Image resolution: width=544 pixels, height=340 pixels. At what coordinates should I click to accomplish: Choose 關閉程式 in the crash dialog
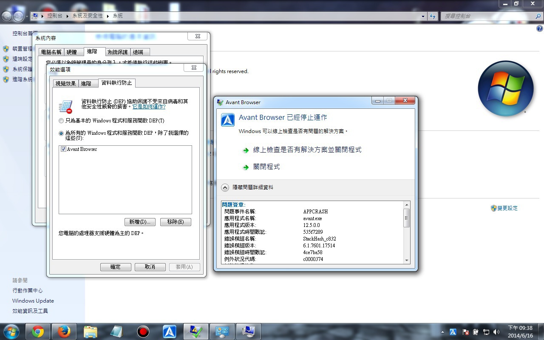[266, 167]
